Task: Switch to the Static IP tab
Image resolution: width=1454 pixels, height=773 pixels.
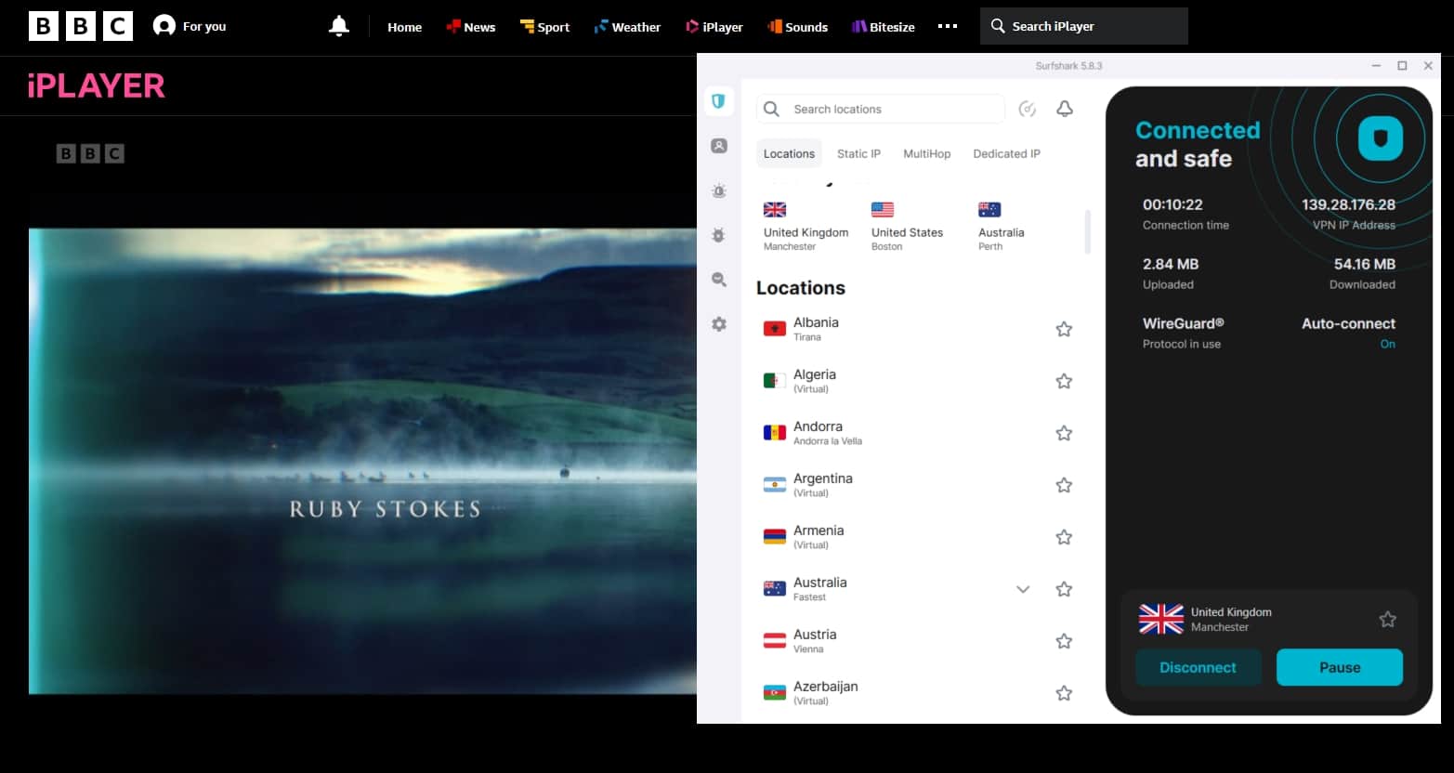Action: (858, 153)
